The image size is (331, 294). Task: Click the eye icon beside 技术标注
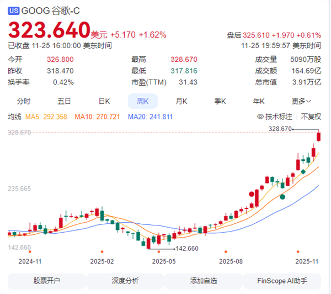260,117
